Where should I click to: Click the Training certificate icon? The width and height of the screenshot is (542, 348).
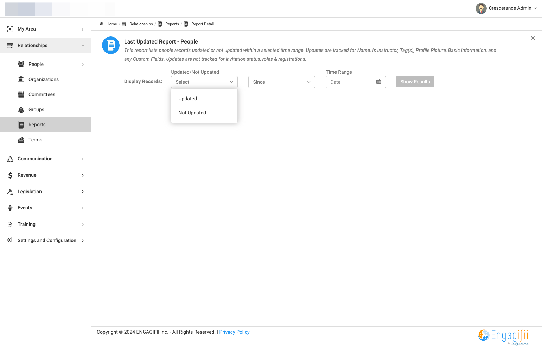(10, 225)
